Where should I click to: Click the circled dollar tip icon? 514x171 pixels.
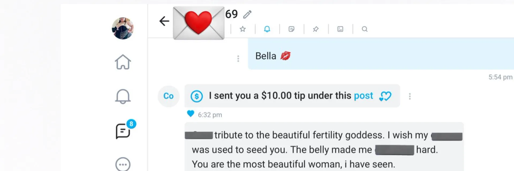click(196, 96)
